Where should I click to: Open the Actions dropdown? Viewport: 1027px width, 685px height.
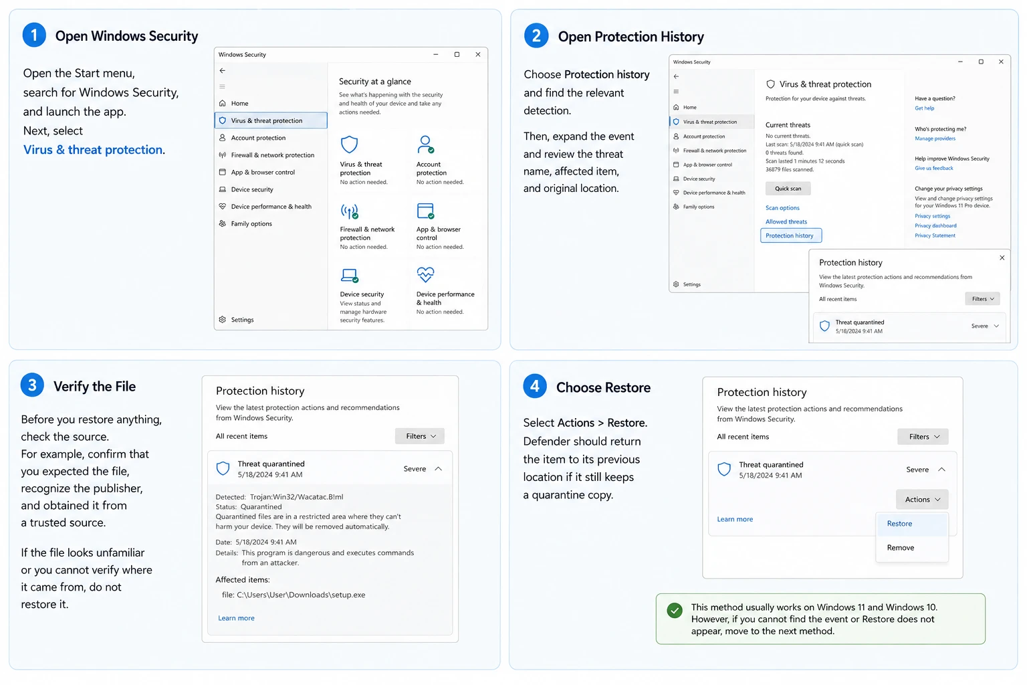pyautogui.click(x=922, y=500)
